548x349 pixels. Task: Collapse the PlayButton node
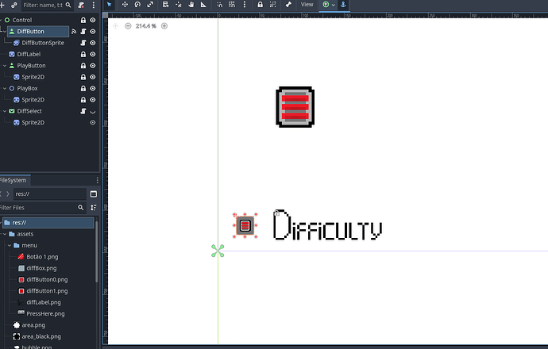click(5, 66)
